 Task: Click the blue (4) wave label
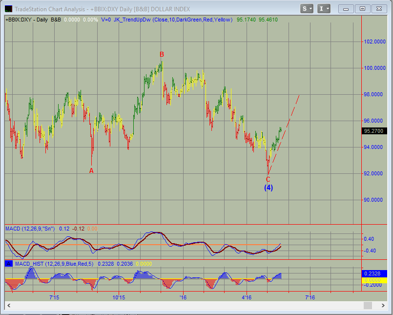click(269, 188)
